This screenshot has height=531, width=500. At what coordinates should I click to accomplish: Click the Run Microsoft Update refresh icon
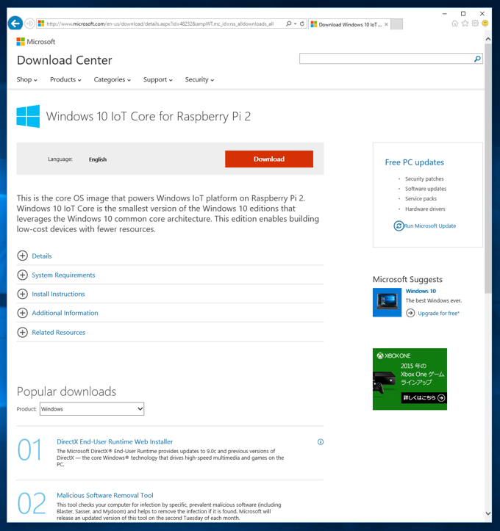399,226
